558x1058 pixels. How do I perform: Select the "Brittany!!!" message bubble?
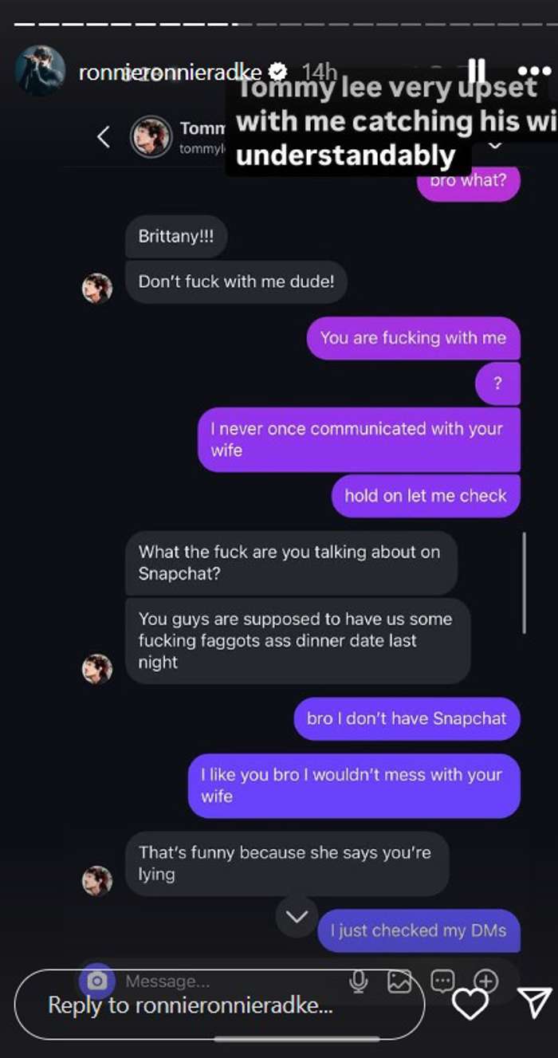click(176, 237)
